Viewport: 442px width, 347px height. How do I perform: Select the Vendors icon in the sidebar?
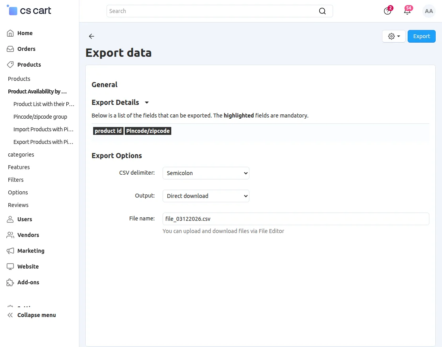(9, 235)
